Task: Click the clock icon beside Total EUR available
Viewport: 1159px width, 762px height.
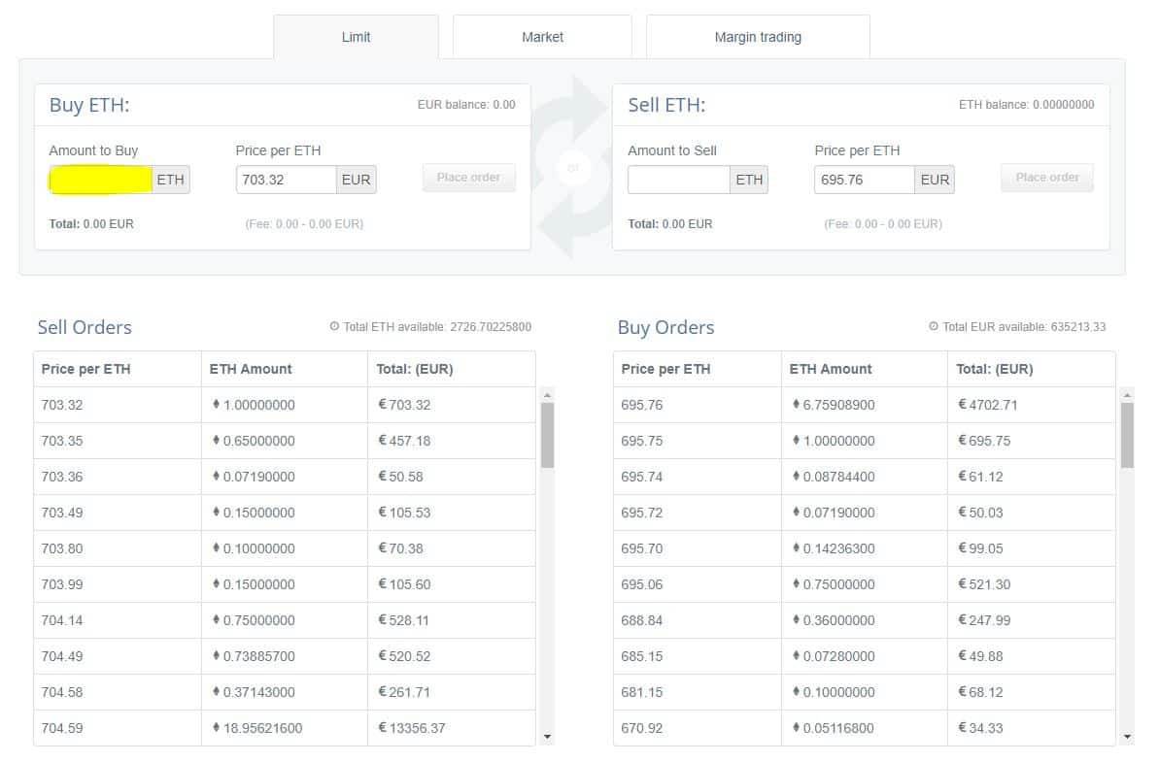Action: [934, 327]
